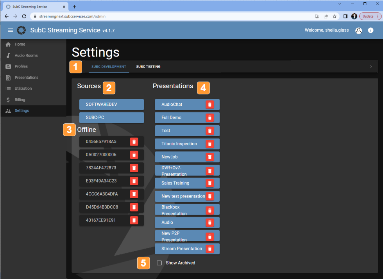Click the SubC camera shutter logo
Viewport: 383px width, 279px height.
click(x=21, y=30)
